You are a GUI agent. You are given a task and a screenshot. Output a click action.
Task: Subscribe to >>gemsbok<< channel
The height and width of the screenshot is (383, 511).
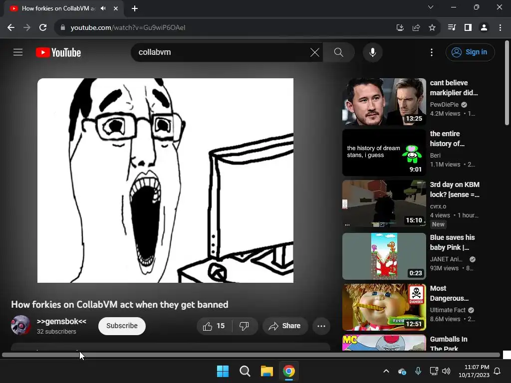pos(122,326)
